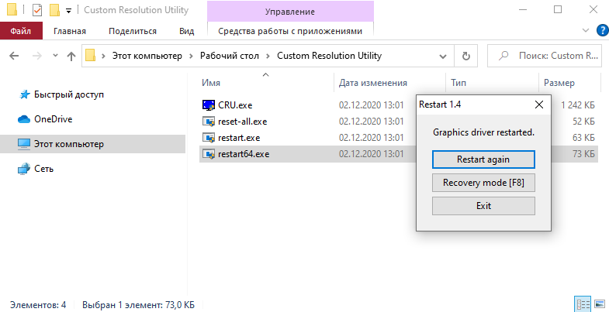Viewport: 609px width, 312px height.
Task: Click the OneDrive cloud icon
Action: (x=24, y=119)
